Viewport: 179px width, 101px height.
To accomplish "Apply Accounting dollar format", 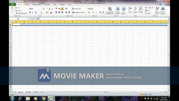I will 89,12.
